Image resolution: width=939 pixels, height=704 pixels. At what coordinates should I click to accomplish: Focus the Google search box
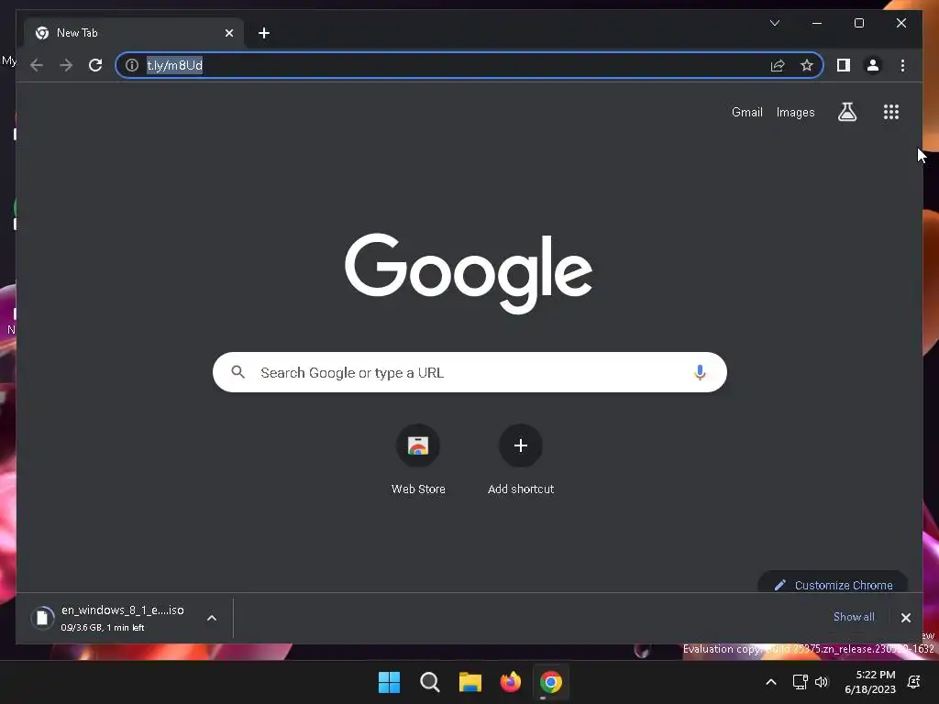tap(469, 372)
